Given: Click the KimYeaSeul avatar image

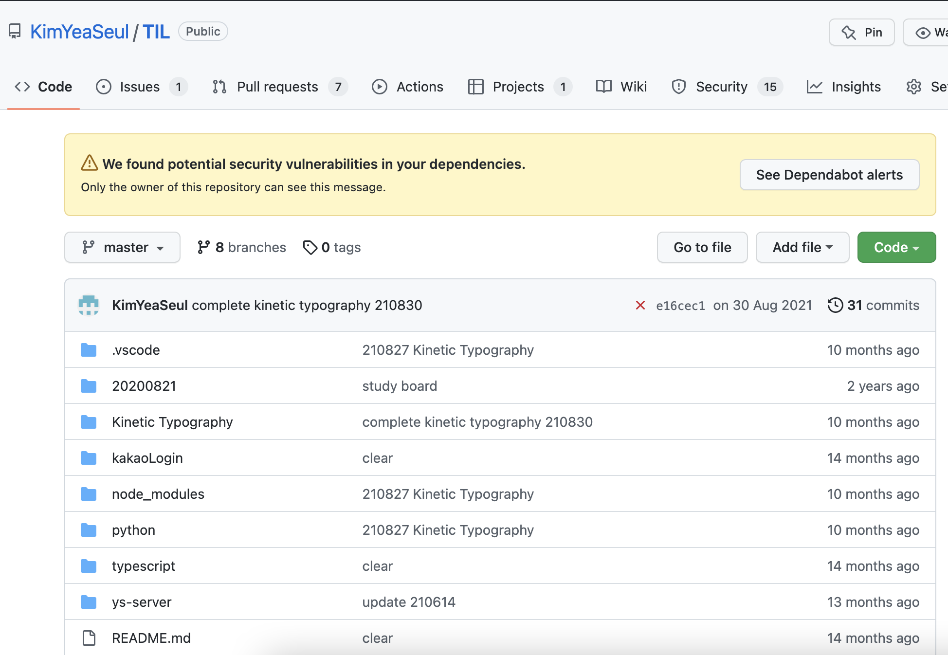Looking at the screenshot, I should [x=89, y=305].
